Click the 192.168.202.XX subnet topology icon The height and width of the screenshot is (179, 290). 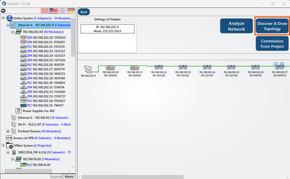pyautogui.click(x=19, y=32)
